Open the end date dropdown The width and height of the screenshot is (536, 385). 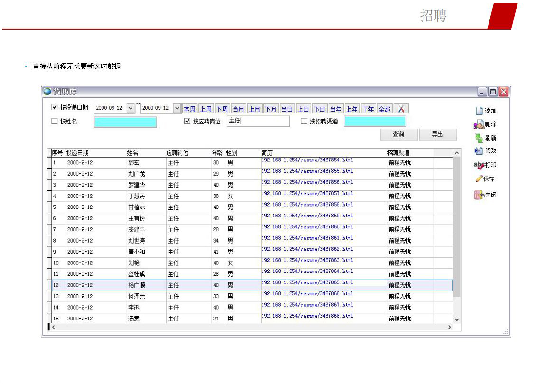177,108
